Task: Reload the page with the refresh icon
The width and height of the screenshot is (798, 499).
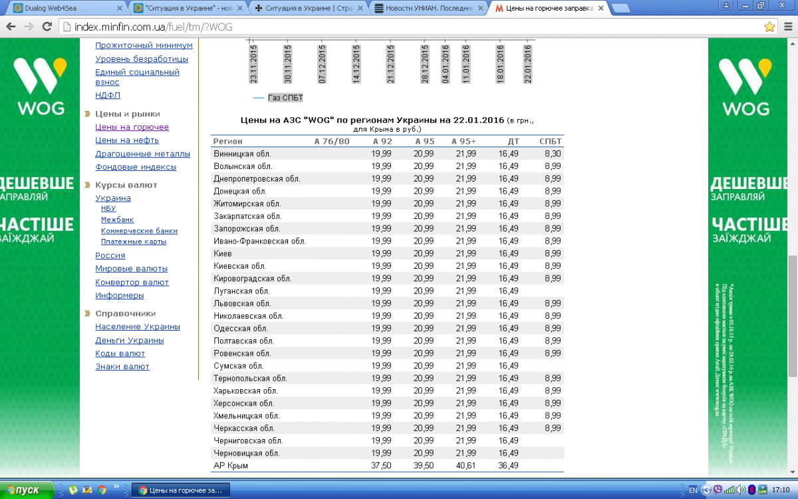Action: tap(47, 27)
